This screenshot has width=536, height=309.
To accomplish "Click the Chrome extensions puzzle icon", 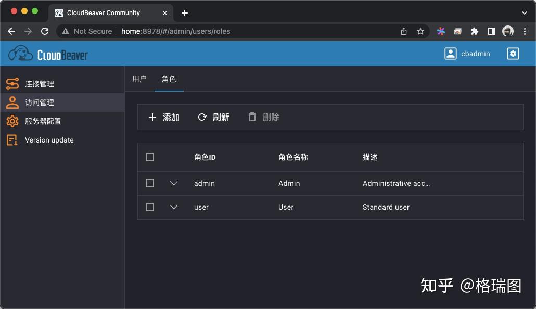I will point(474,31).
